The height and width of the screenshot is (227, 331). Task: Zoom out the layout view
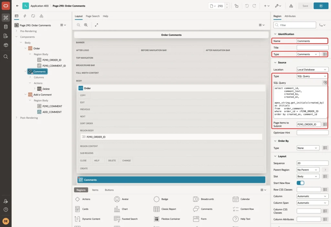coord(79,25)
